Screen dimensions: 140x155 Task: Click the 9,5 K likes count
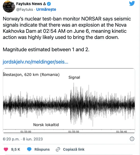(16, 149)
